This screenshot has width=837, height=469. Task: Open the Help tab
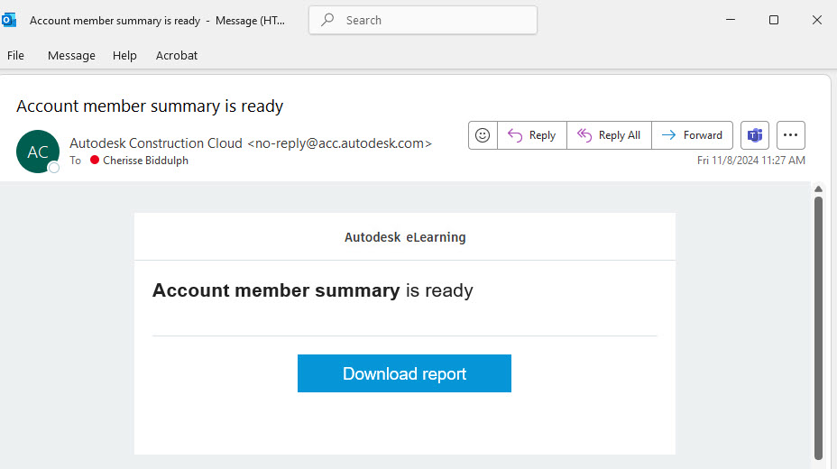(x=124, y=56)
